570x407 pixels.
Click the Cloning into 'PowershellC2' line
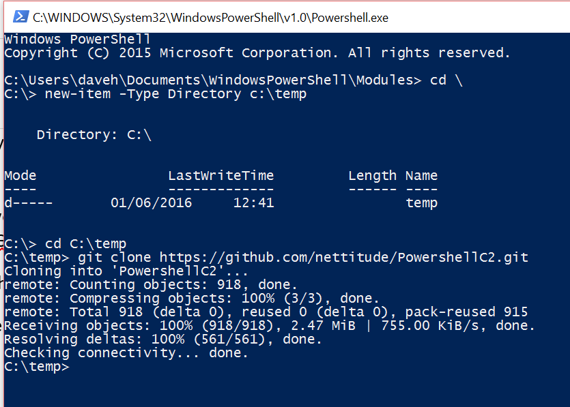coord(126,271)
